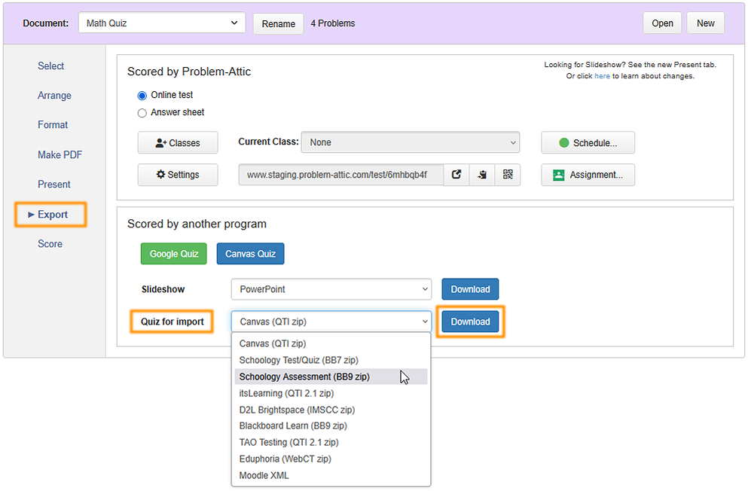Image resolution: width=748 pixels, height=491 pixels.
Task: Expand the Document name dropdown
Action: tap(162, 23)
